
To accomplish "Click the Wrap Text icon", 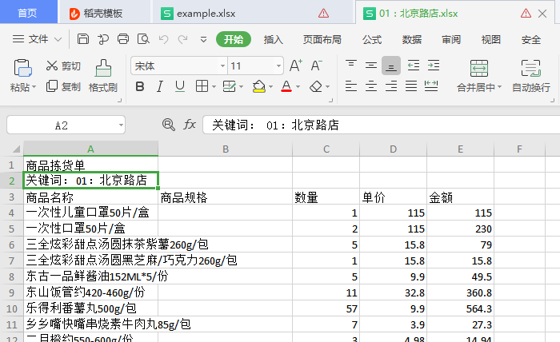I will pyautogui.click(x=531, y=68).
